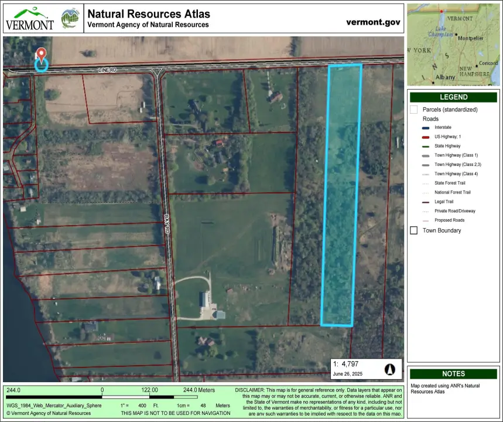Image resolution: width=503 pixels, height=422 pixels.
Task: Click the north arrow compass icon
Action: pos(389,369)
